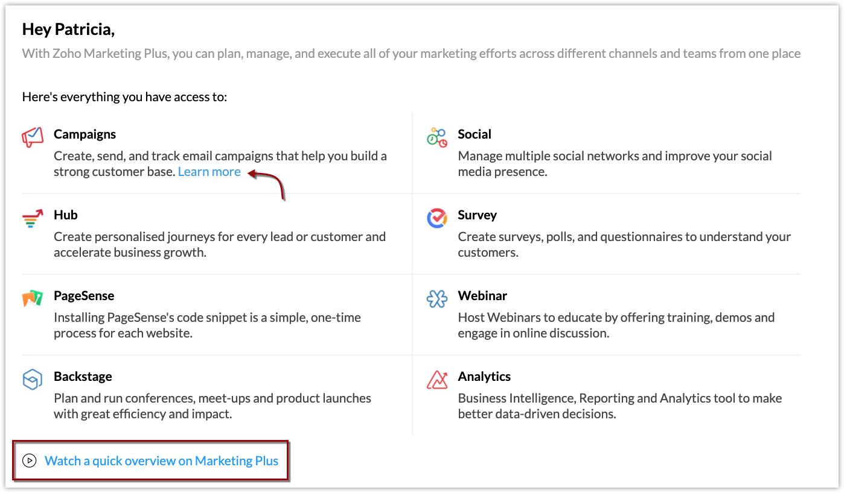
Task: Click Hub description about personalised journeys
Action: (220, 245)
